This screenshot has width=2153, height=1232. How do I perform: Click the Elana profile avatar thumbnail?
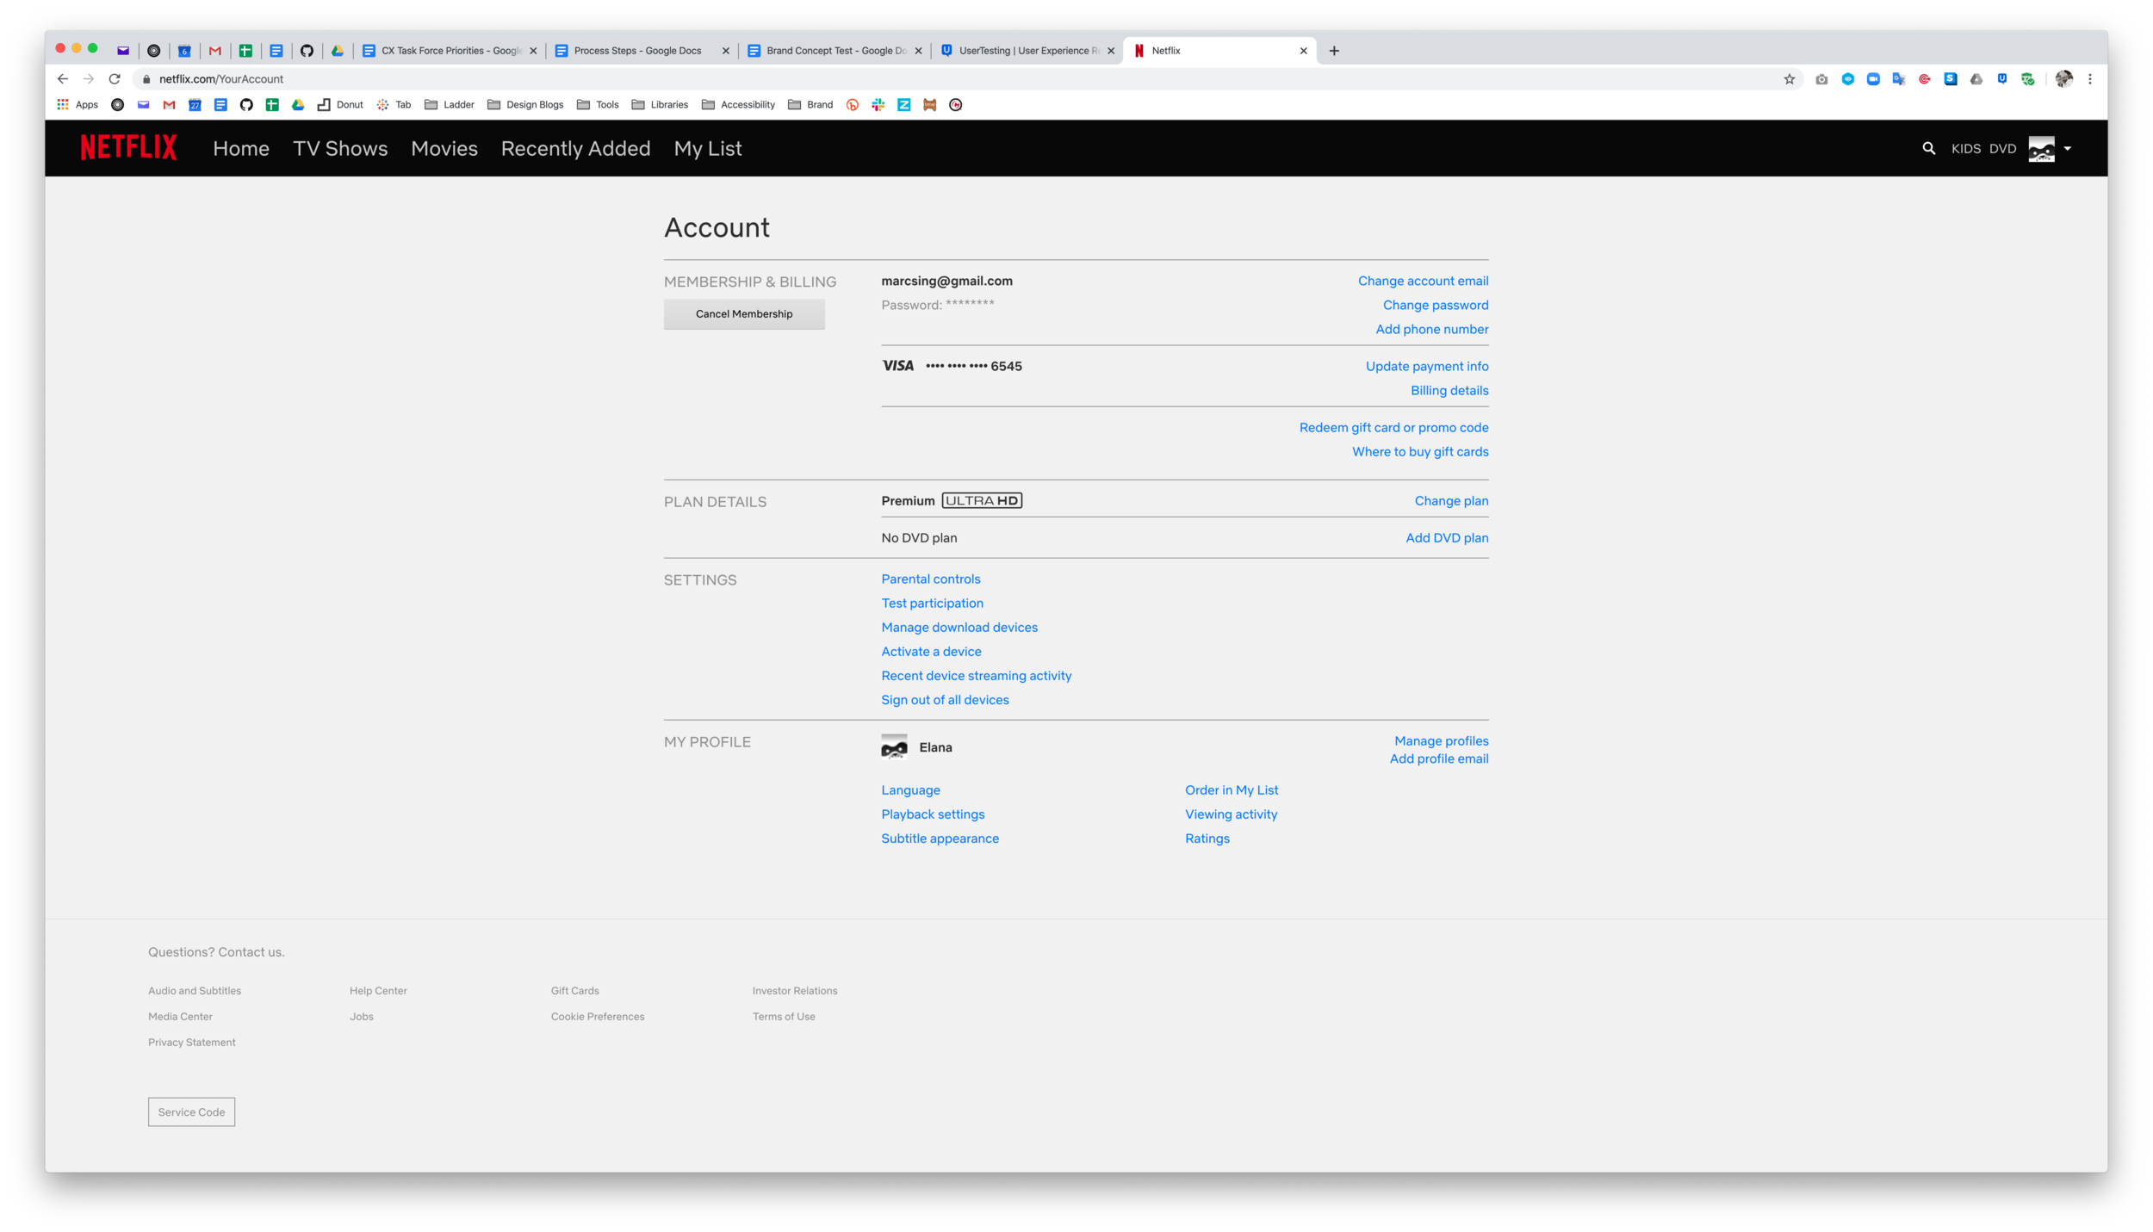[x=894, y=747]
